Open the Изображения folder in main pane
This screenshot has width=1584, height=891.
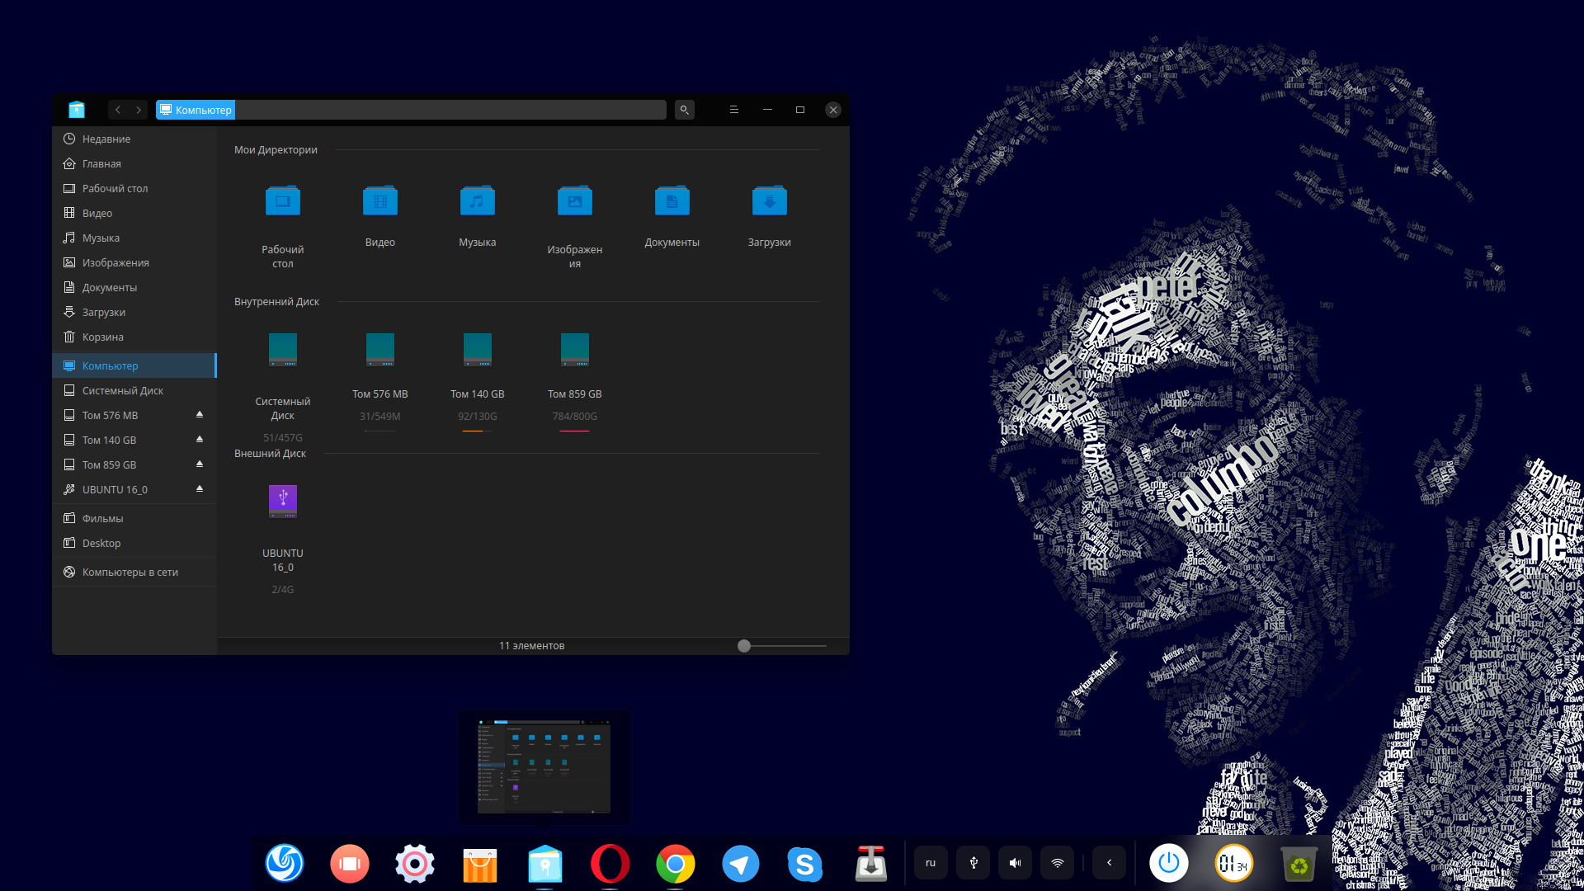[575, 200]
